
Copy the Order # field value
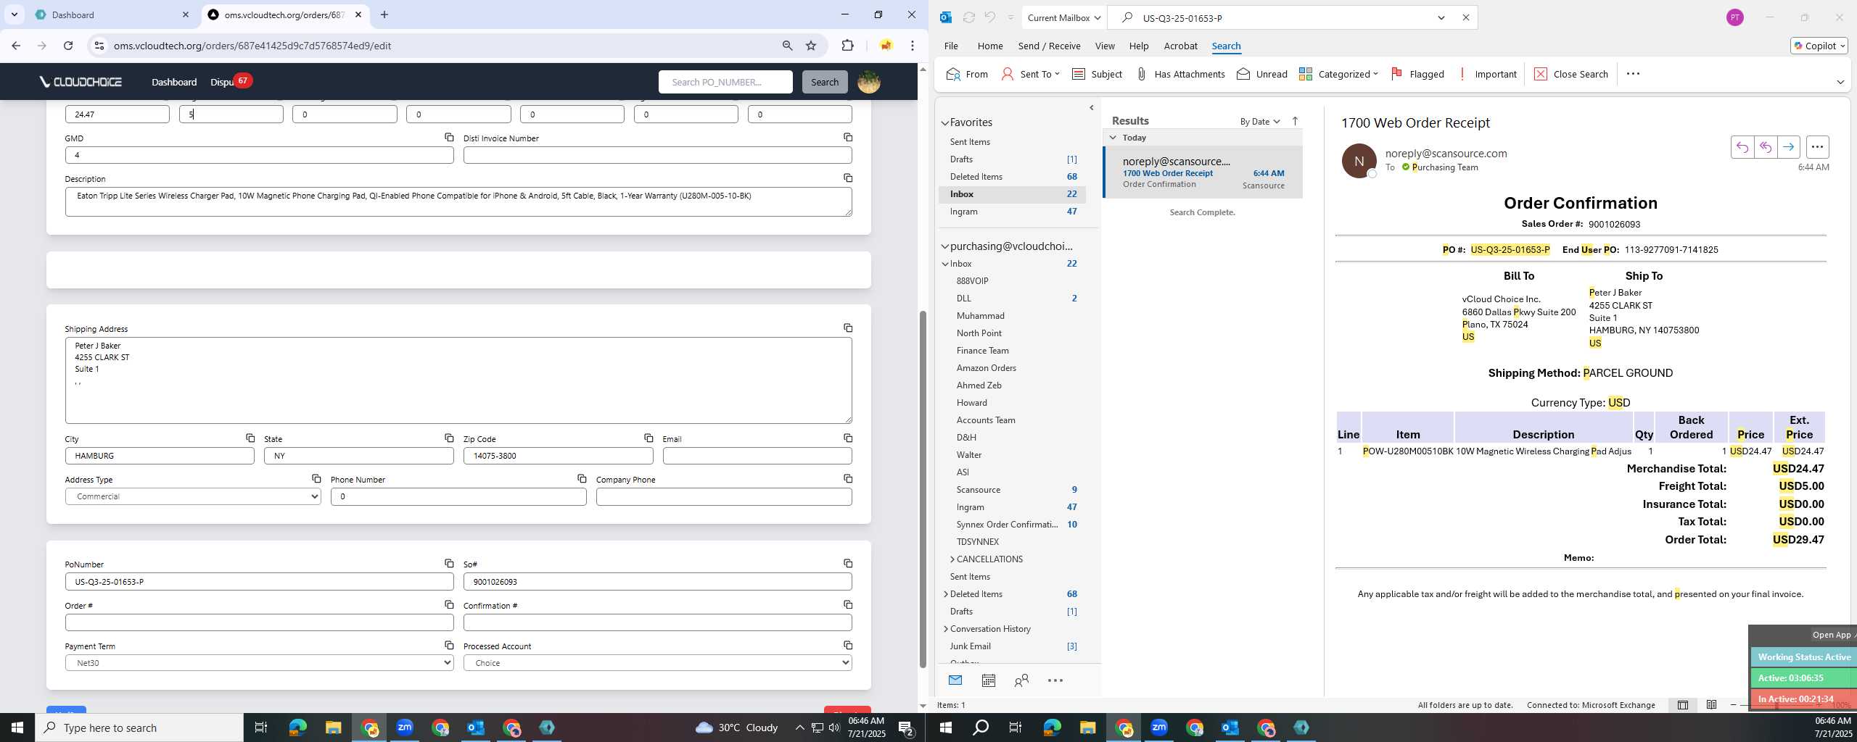click(x=449, y=604)
